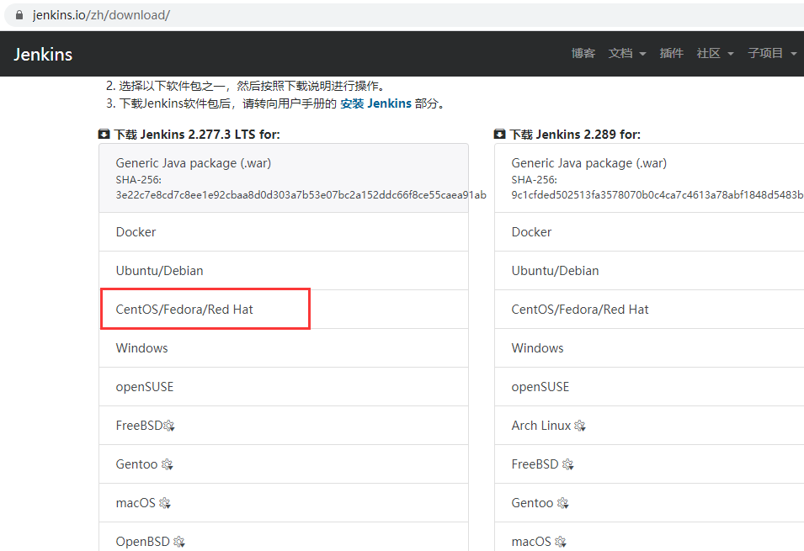Viewport: 804px width, 551px height.
Task: Select Windows under Jenkins 2.289 weekly
Action: (x=537, y=348)
